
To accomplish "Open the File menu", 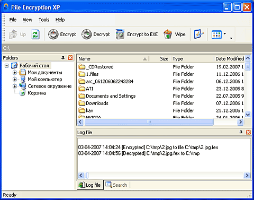I will tap(13, 20).
